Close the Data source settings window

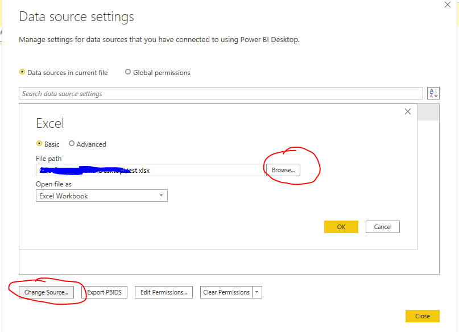click(x=447, y=5)
